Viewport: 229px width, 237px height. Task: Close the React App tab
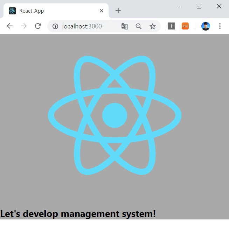pyautogui.click(x=102, y=11)
